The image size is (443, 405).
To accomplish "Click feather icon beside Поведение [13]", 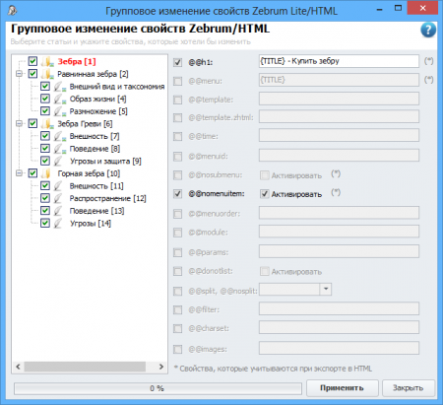I will point(58,211).
